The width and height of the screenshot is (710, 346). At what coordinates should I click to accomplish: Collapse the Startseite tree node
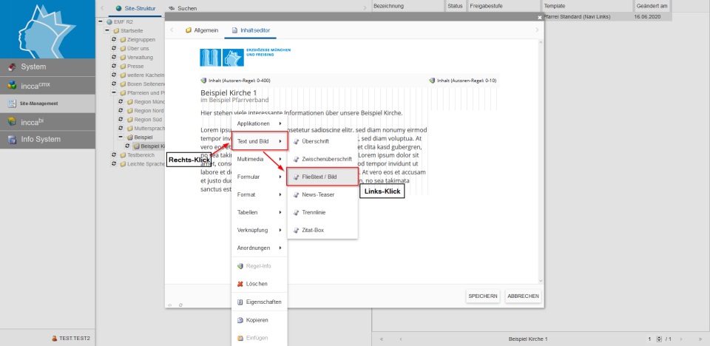pyautogui.click(x=108, y=31)
